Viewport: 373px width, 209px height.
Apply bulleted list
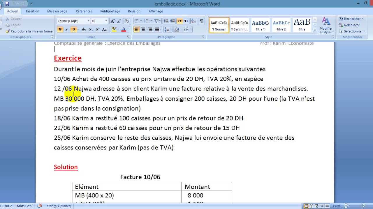click(136, 21)
